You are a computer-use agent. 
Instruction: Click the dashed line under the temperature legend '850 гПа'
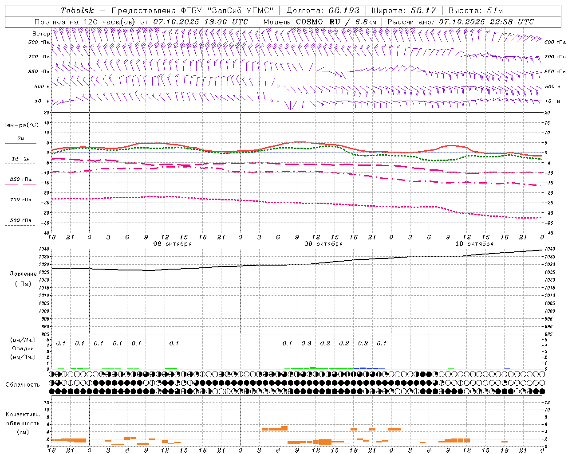[20, 184]
